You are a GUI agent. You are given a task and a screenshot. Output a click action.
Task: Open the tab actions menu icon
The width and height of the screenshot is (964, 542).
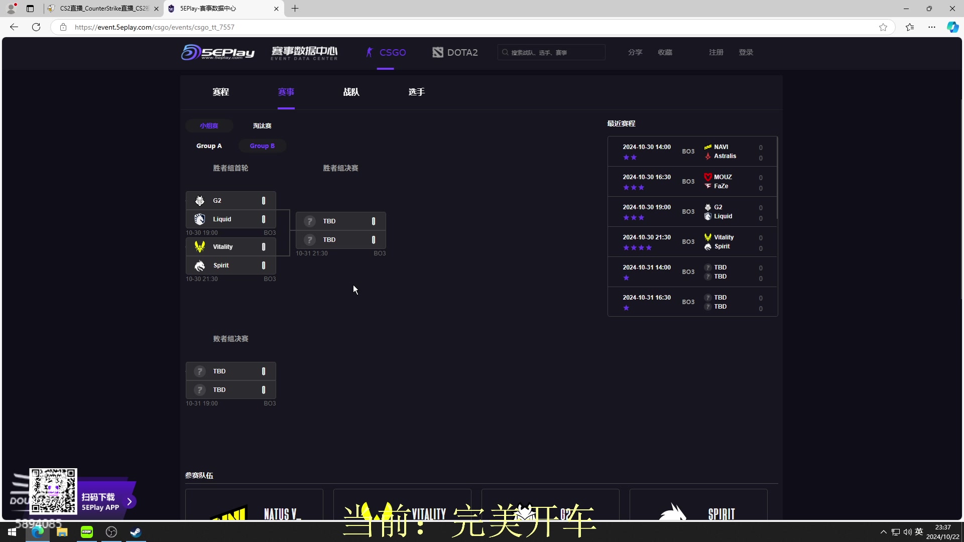point(30,9)
